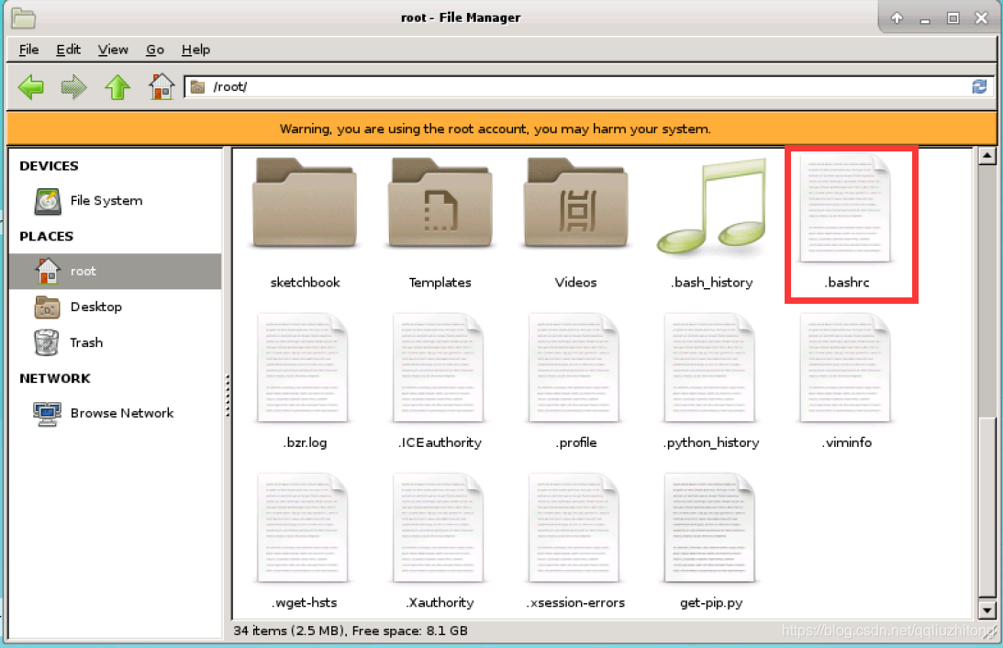Select the .ICEauthority file icon

[x=438, y=368]
